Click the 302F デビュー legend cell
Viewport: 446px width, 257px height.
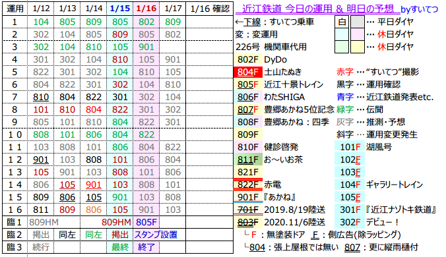coord(350,222)
